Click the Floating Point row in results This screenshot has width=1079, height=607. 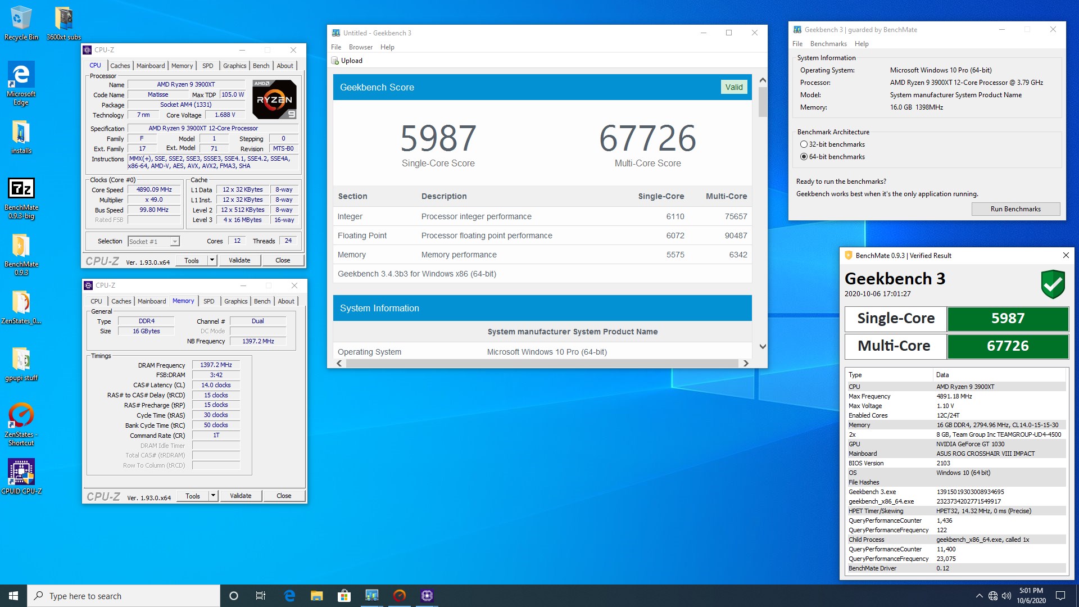click(542, 235)
